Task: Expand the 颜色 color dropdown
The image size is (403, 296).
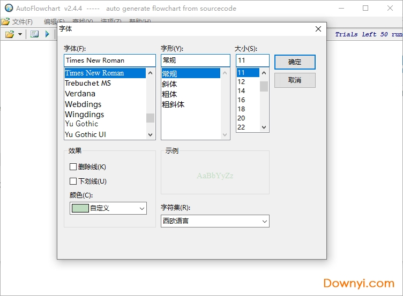Action: coord(142,208)
